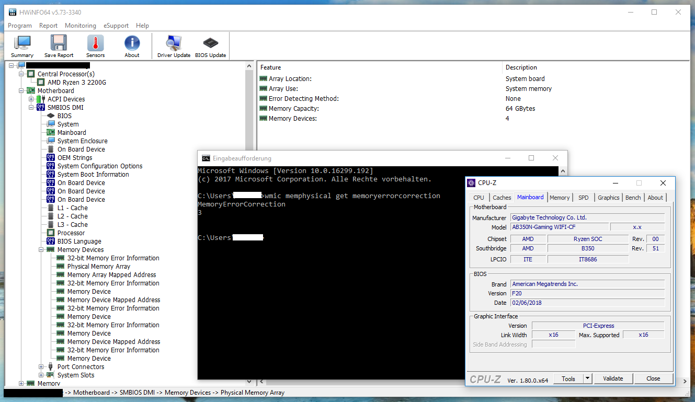Select the Processor item under SMBIOS DMI
Viewport: 695px width, 402px height.
(71, 233)
